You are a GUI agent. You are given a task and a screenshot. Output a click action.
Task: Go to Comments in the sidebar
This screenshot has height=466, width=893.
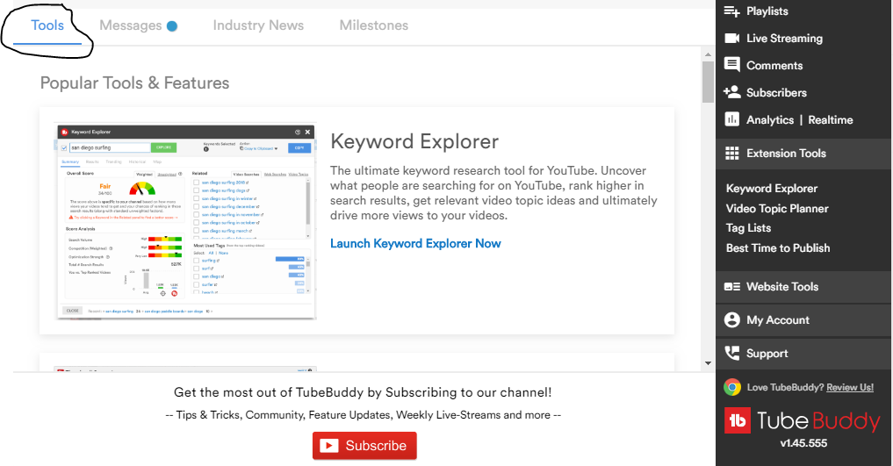point(774,66)
